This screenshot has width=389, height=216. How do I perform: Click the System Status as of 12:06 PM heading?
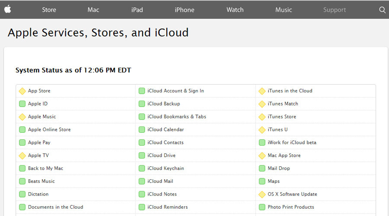[x=73, y=70]
